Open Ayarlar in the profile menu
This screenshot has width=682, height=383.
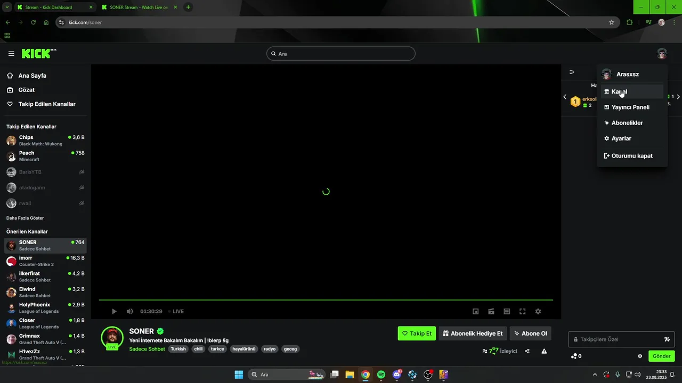pos(632,138)
